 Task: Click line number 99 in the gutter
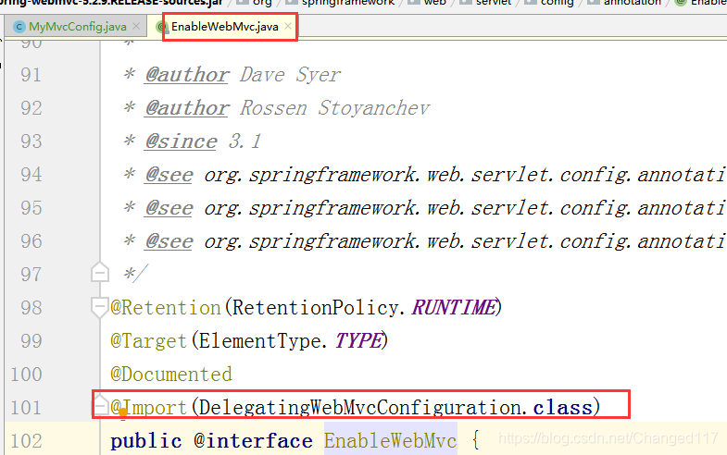(31, 341)
